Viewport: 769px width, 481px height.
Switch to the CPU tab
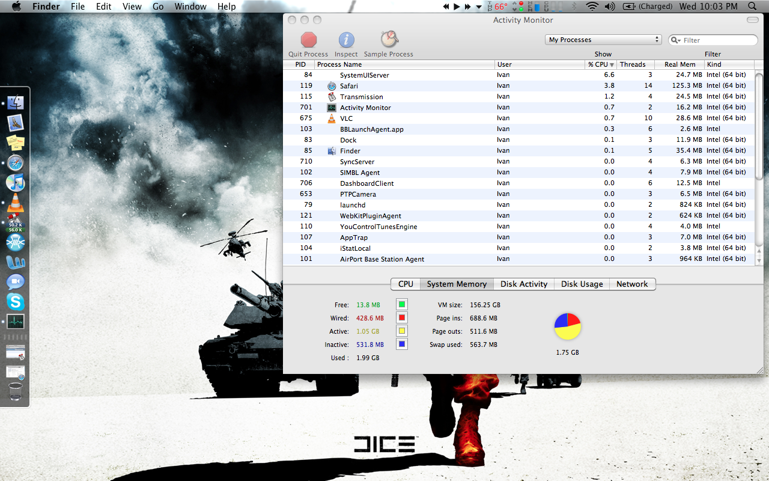406,284
